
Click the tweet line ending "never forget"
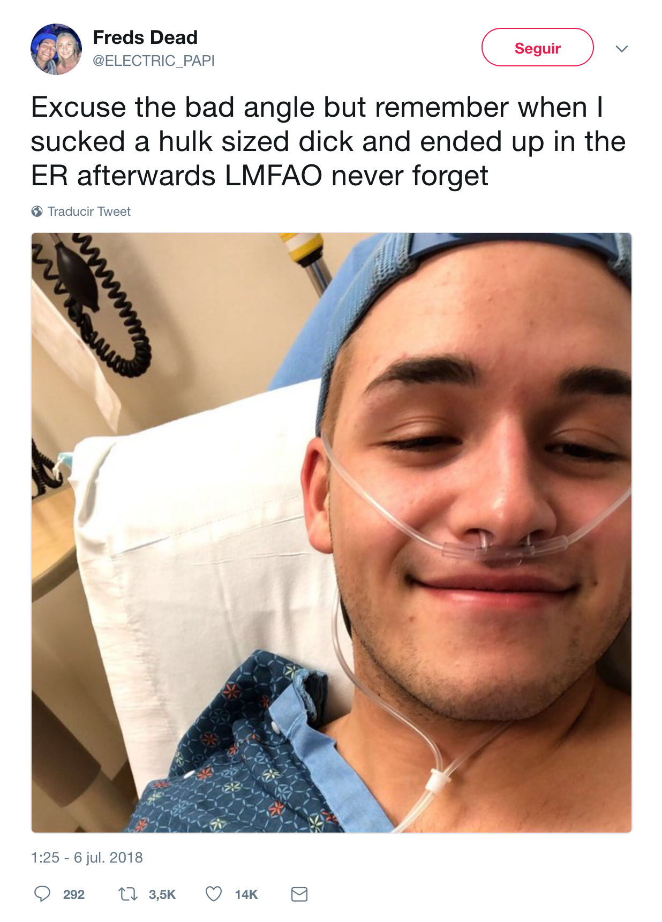259,176
